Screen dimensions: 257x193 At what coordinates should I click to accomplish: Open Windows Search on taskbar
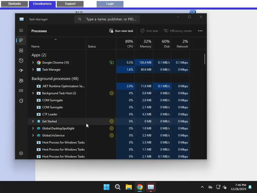pyautogui.click(x=118, y=187)
